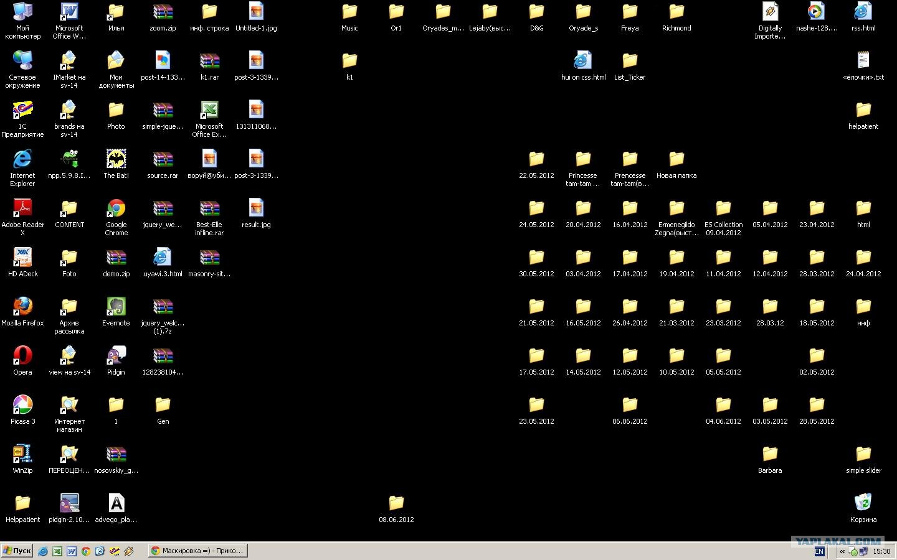Launch Opera browser icon
The image size is (897, 560).
(x=22, y=360)
